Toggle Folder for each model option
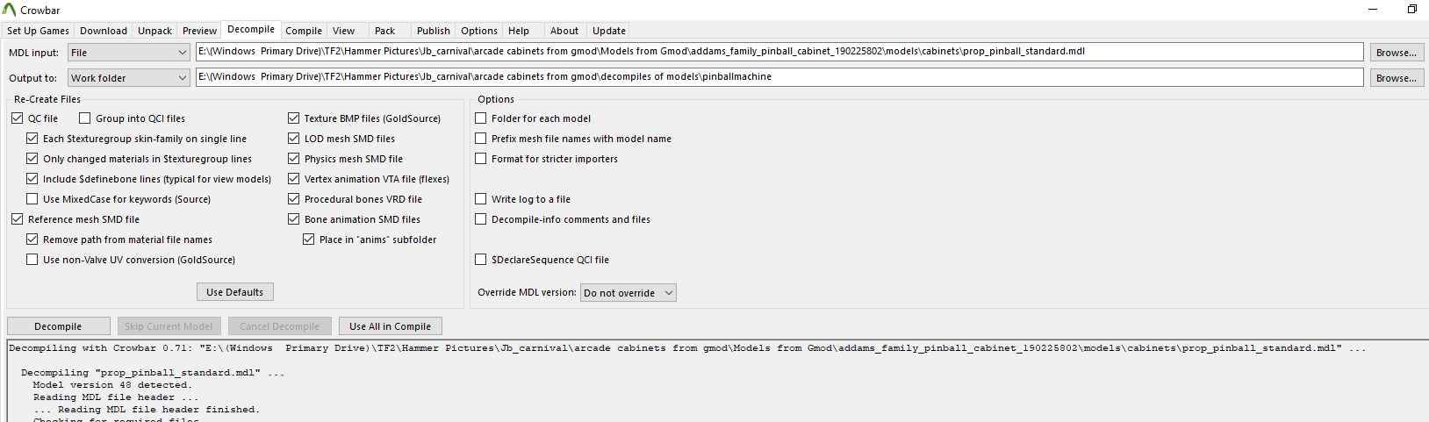Viewport: 1429px width, 422px height. pyautogui.click(x=481, y=118)
